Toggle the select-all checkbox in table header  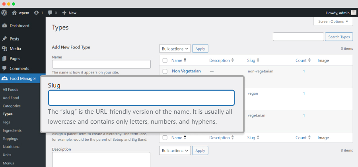165,60
